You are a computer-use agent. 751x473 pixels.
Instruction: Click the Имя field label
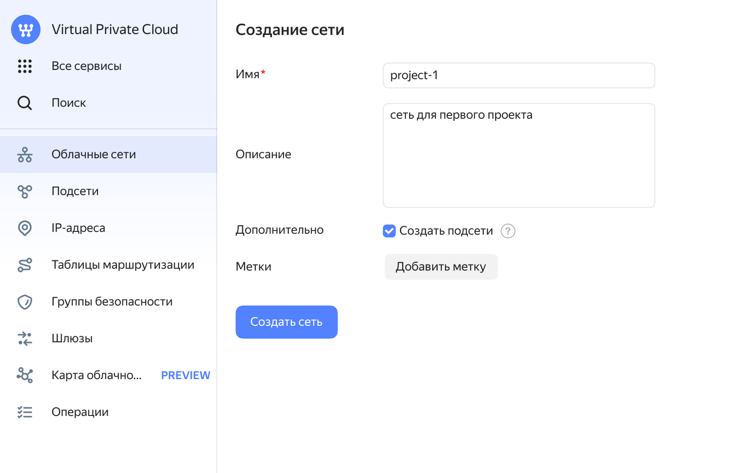pos(248,74)
